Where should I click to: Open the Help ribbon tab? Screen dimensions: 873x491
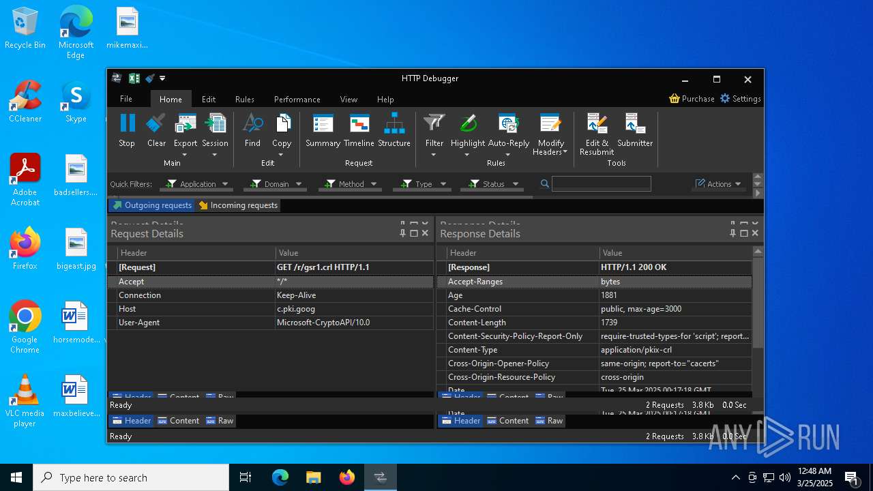tap(385, 99)
